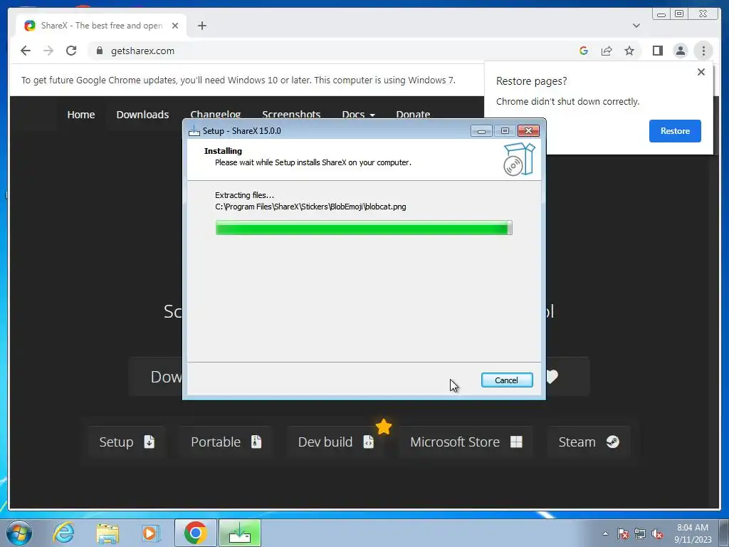Switch to ShareX Setup taskbar button

[240, 533]
